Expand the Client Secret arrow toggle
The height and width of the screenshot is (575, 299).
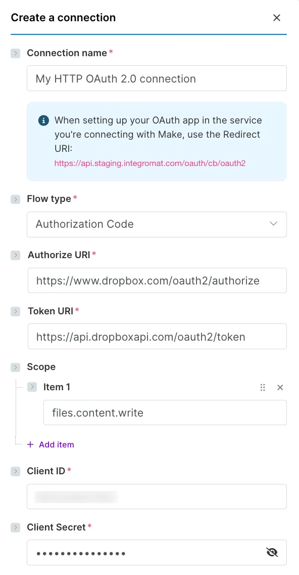[15, 527]
